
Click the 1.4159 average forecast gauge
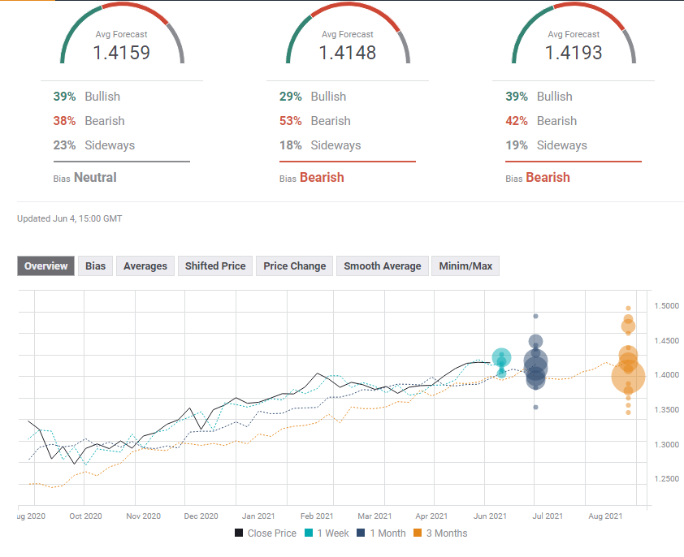122,33
